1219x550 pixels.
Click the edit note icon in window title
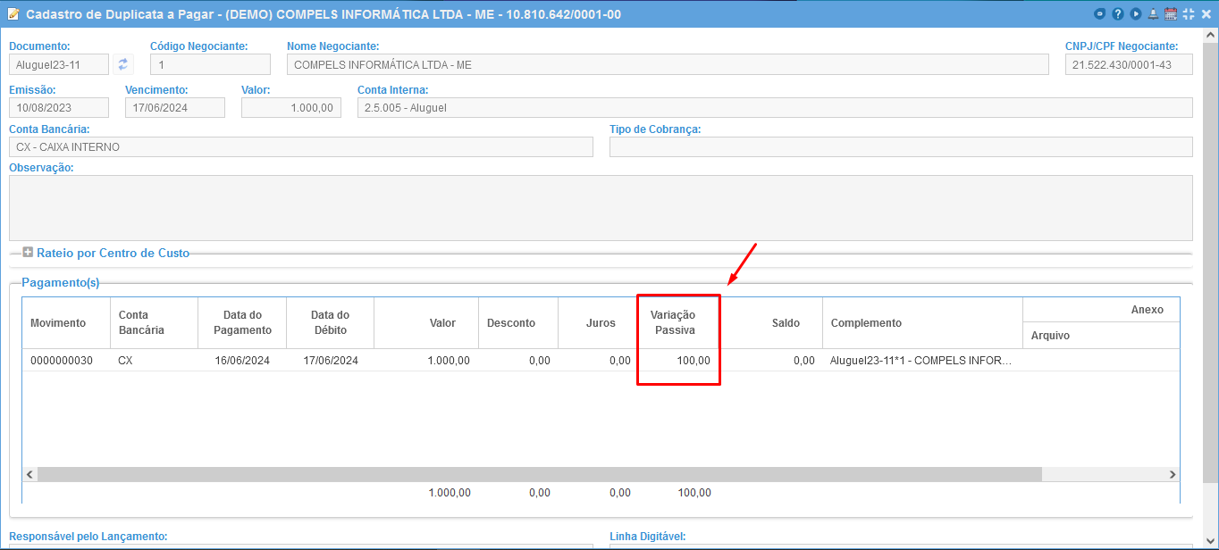[13, 14]
